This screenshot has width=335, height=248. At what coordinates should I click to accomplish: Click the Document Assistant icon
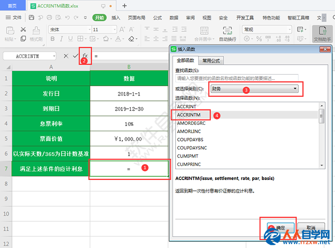point(322,34)
